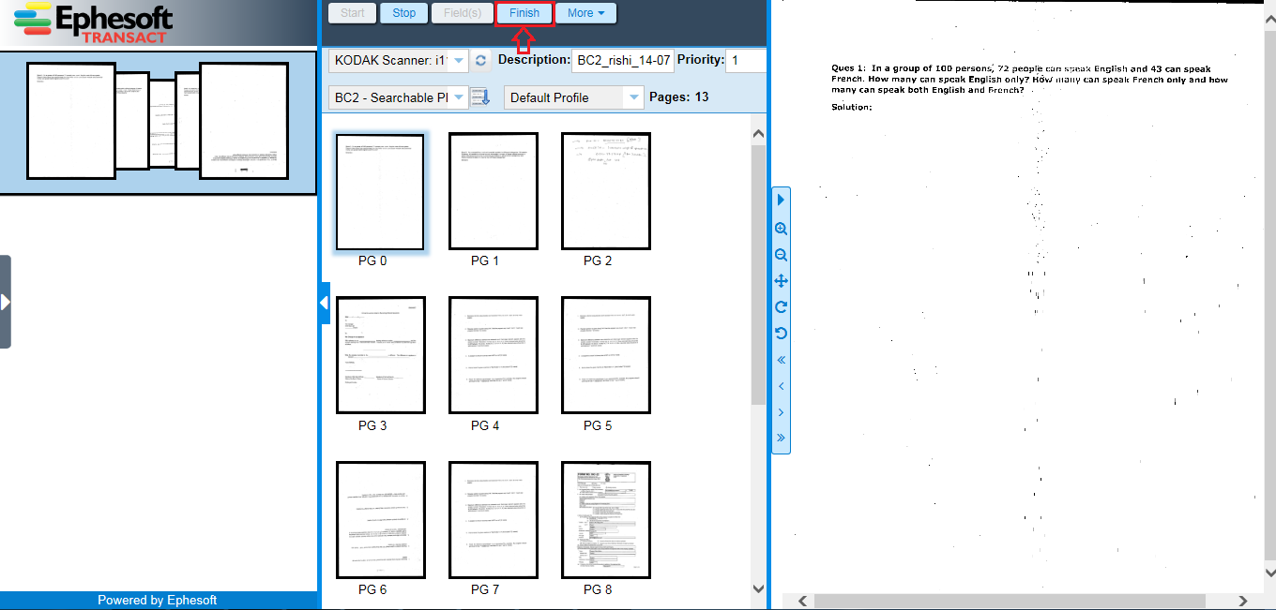Thumbnail list scrollbar down arrow
Image resolution: width=1276 pixels, height=610 pixels.
pos(759,588)
